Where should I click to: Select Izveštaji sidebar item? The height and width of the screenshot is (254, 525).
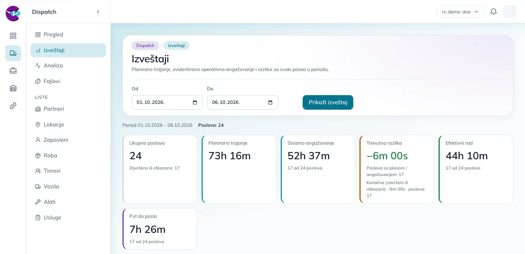68,50
